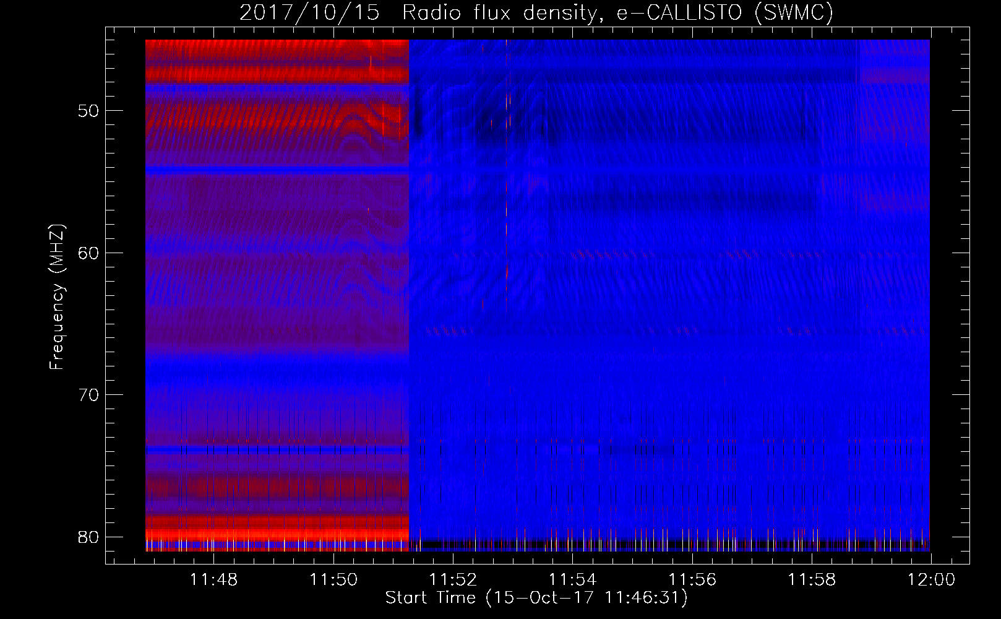Click the 60 frequency tick label
Screen dimensions: 1001x619
point(88,253)
